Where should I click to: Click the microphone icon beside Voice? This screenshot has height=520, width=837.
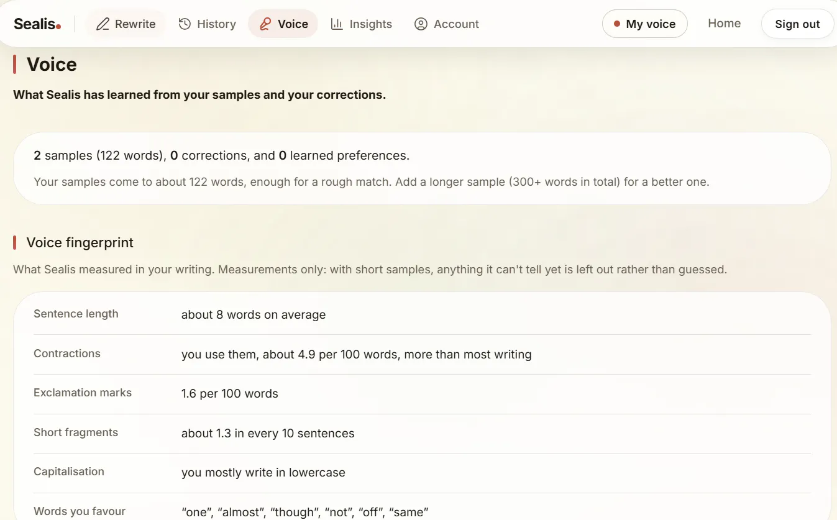coord(265,24)
